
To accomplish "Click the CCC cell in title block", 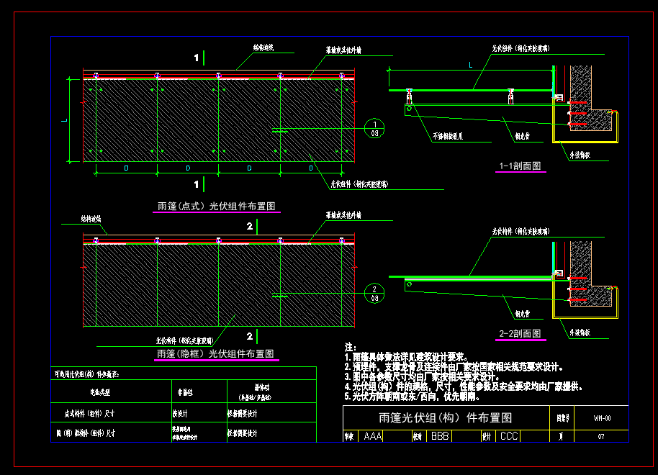I will pos(509,436).
